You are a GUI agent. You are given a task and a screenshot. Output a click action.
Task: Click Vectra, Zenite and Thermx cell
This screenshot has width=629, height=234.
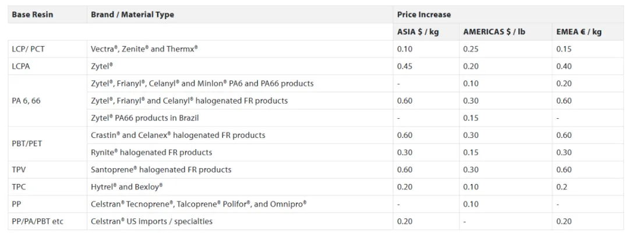tap(144, 49)
